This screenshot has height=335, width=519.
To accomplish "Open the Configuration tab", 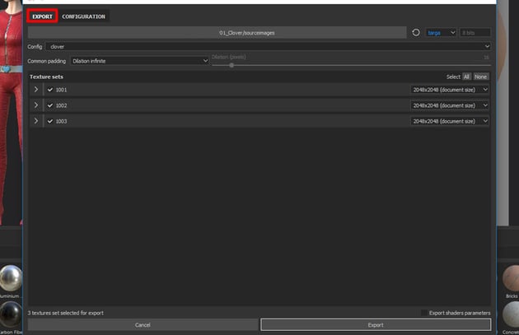I will point(83,16).
